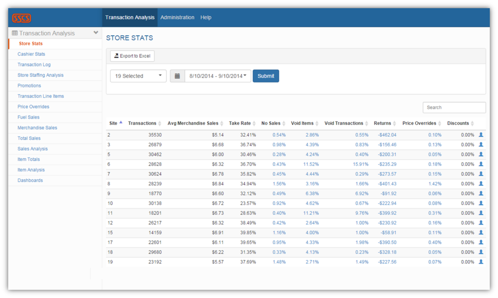This screenshot has height=298, width=498.
Task: Open the Help menu
Action: [206, 17]
